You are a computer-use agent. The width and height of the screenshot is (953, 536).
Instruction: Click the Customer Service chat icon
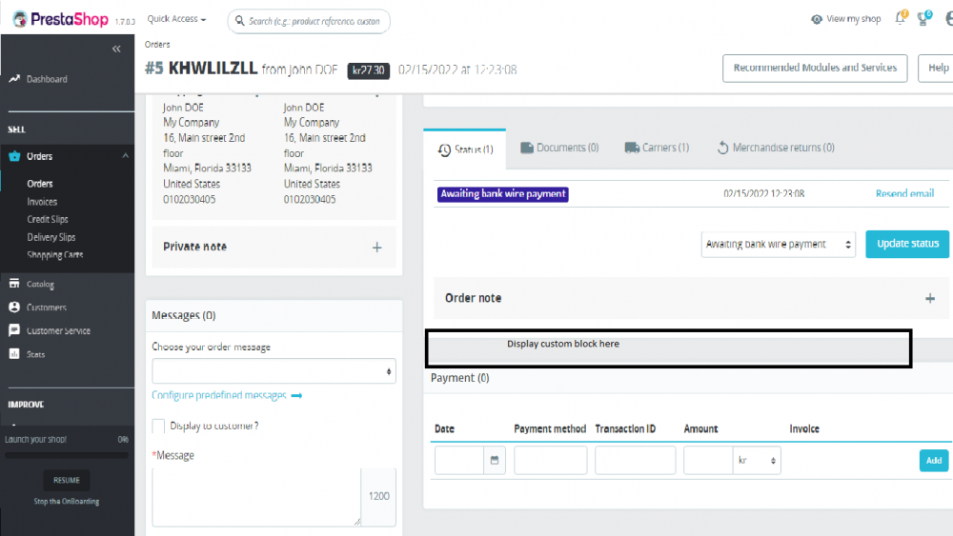[14, 330]
